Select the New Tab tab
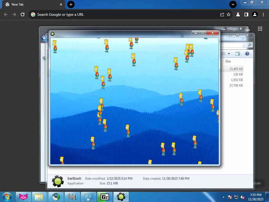Viewport: 269px width, 202px height. pos(33,4)
